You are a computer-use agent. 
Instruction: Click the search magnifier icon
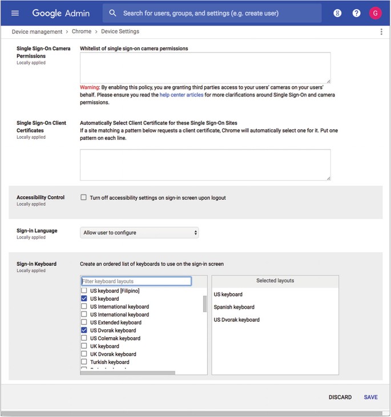click(112, 13)
